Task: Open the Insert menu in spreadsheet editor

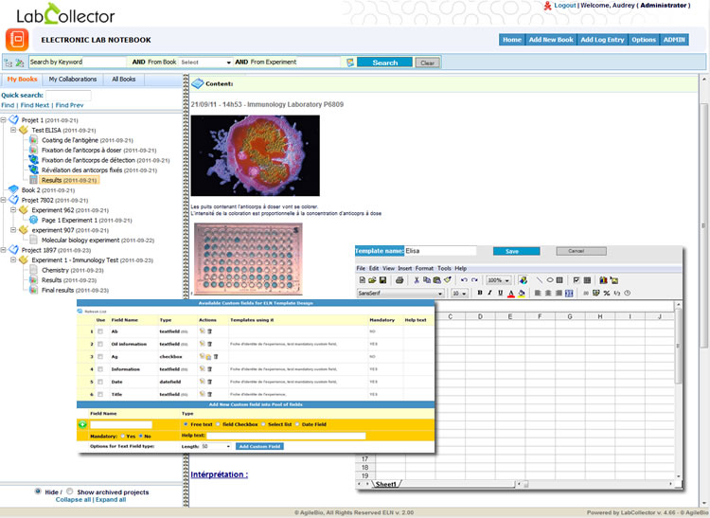Action: coord(405,269)
